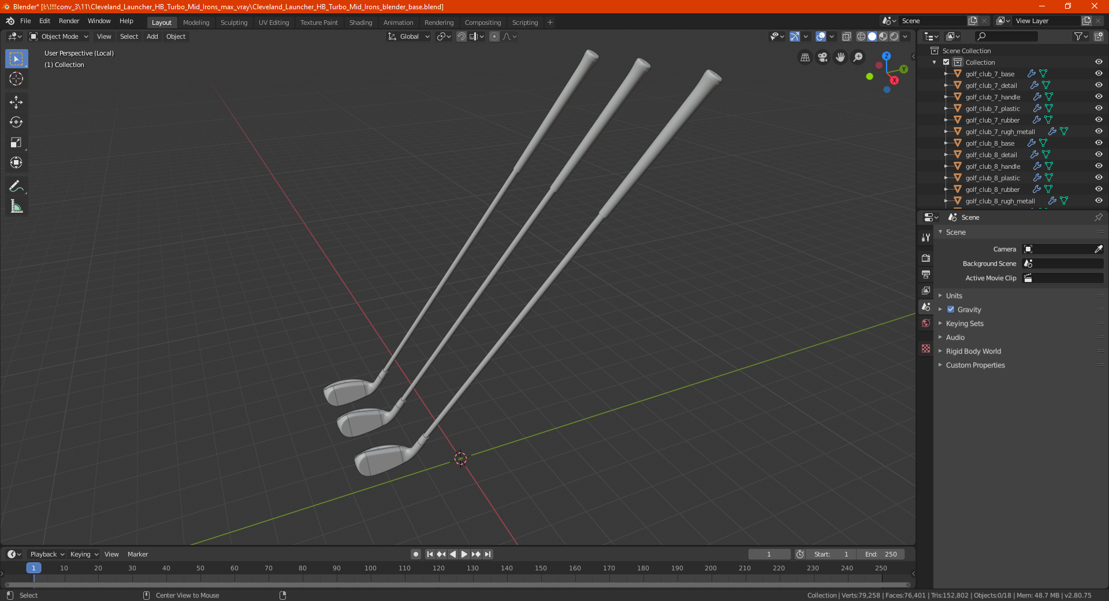Click the zoom view magnifier icon

coord(858,57)
